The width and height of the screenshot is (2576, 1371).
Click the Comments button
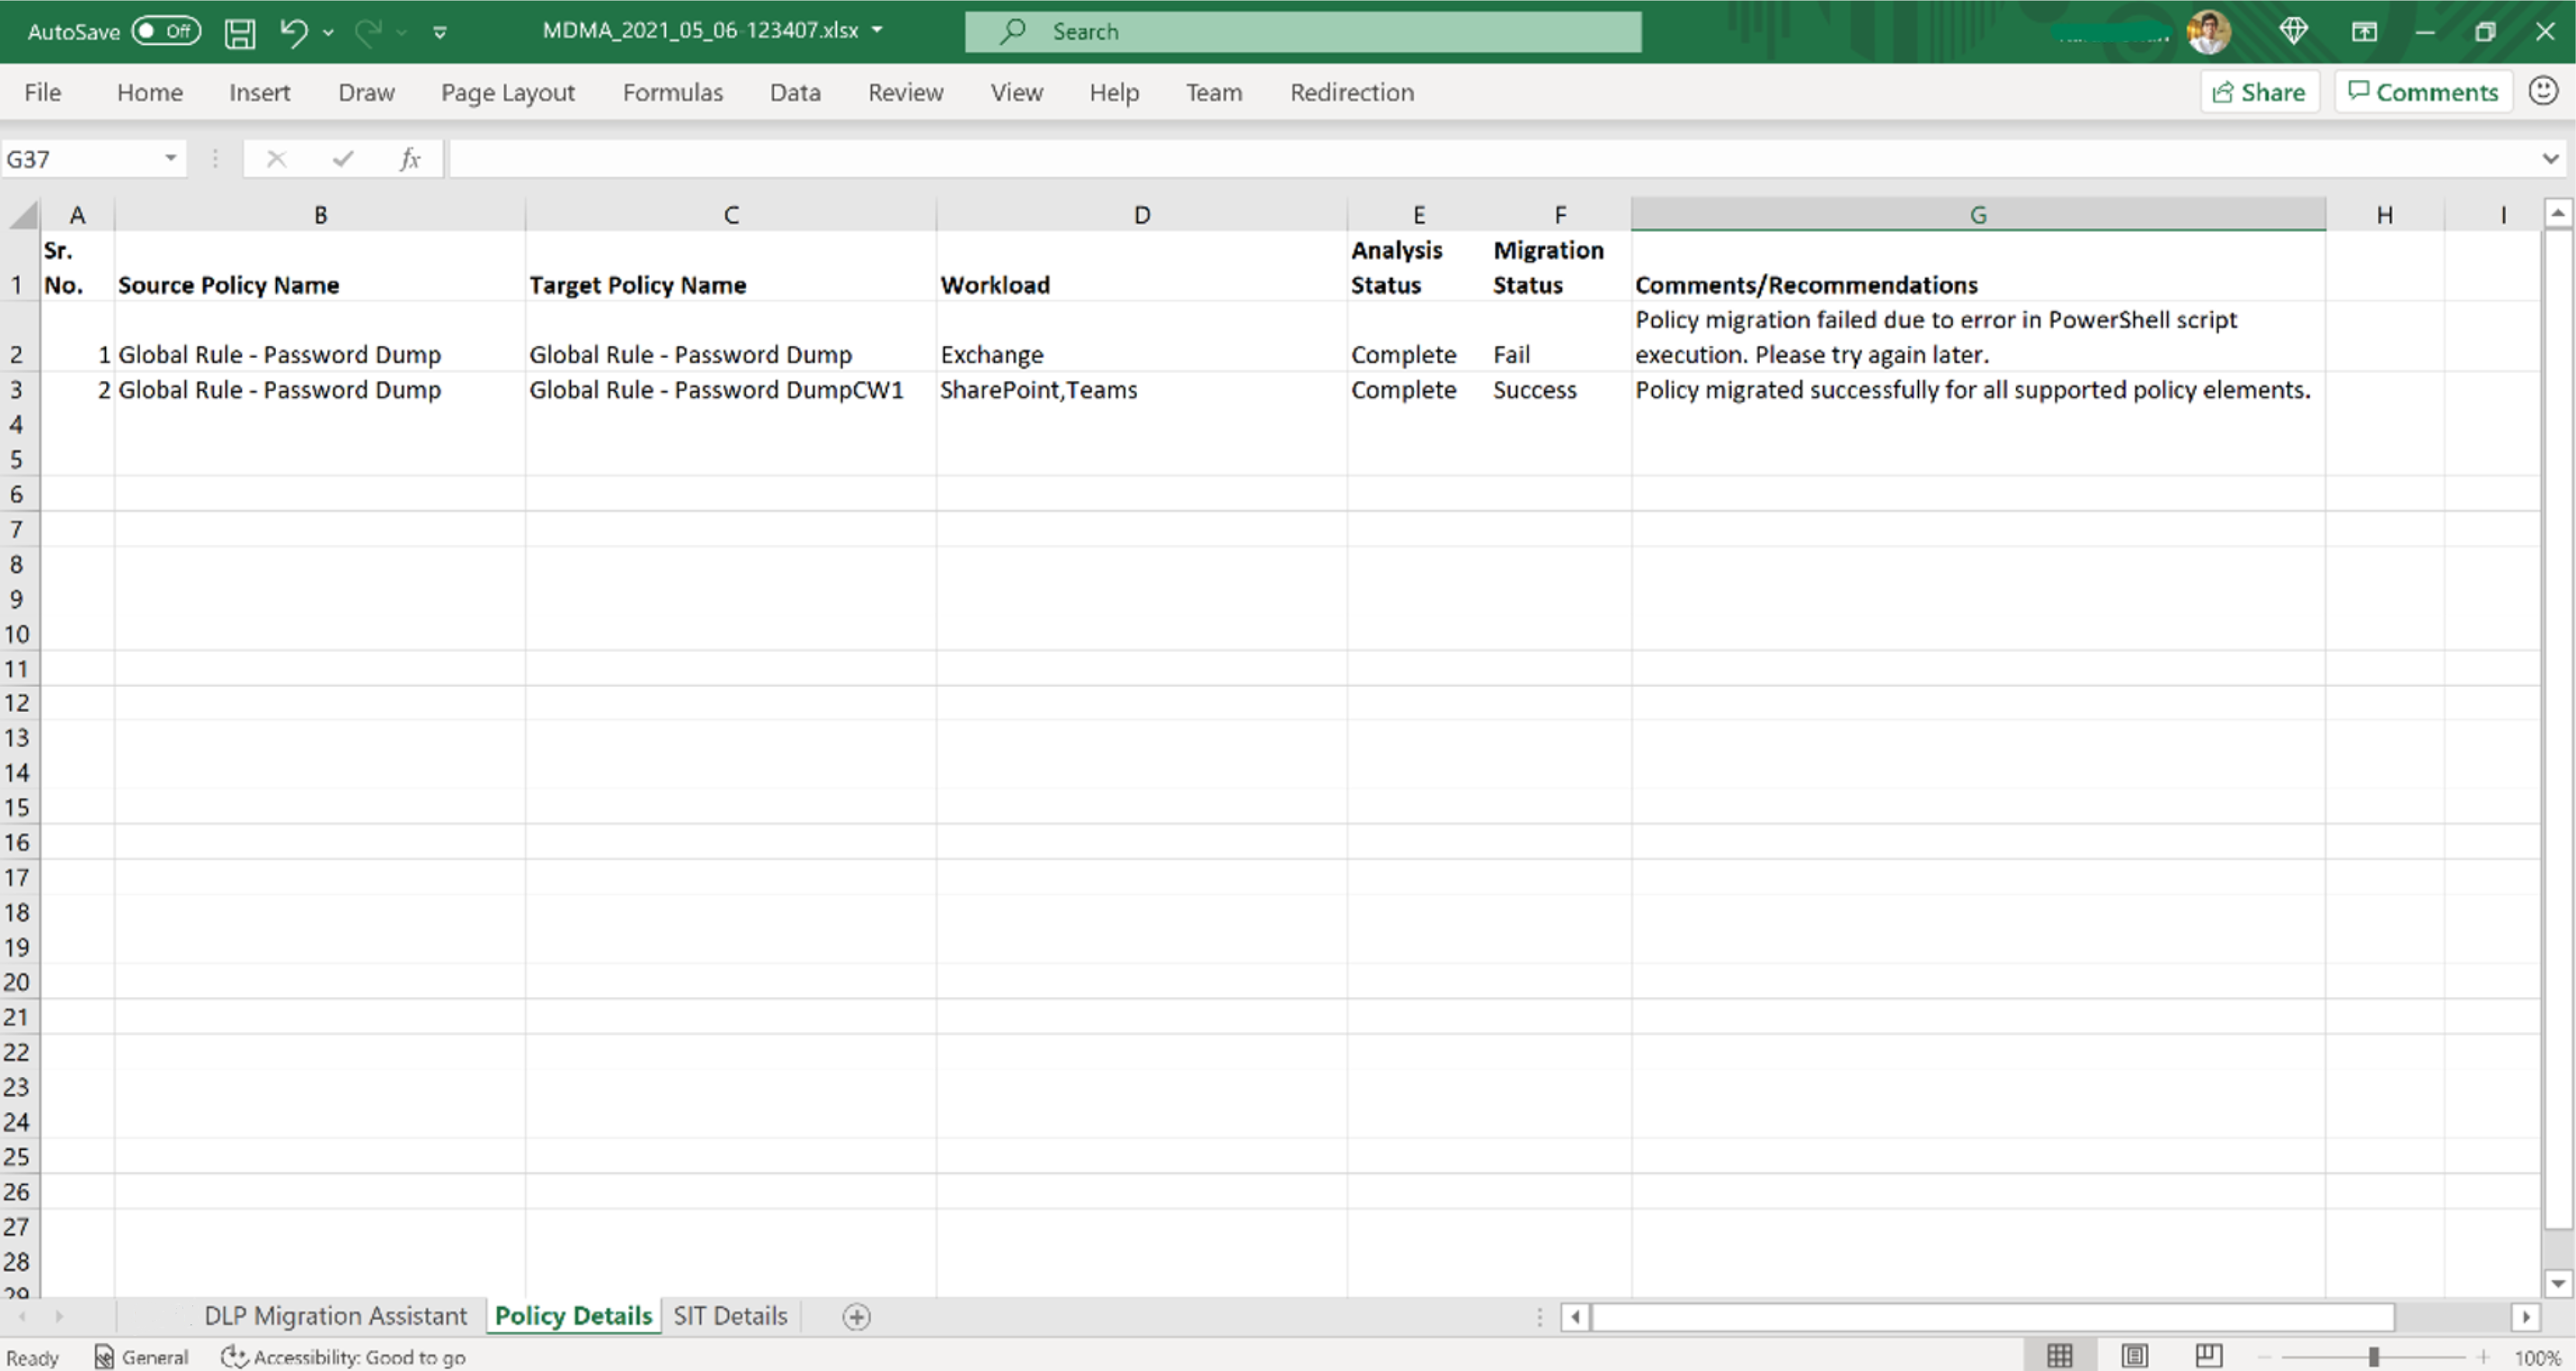2423,91
